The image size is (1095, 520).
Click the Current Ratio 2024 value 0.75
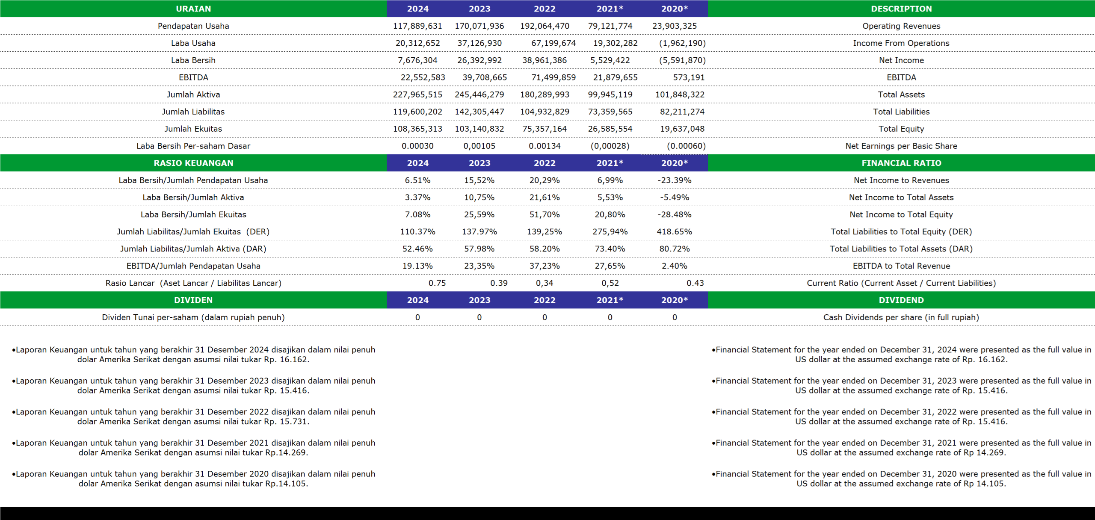click(437, 283)
